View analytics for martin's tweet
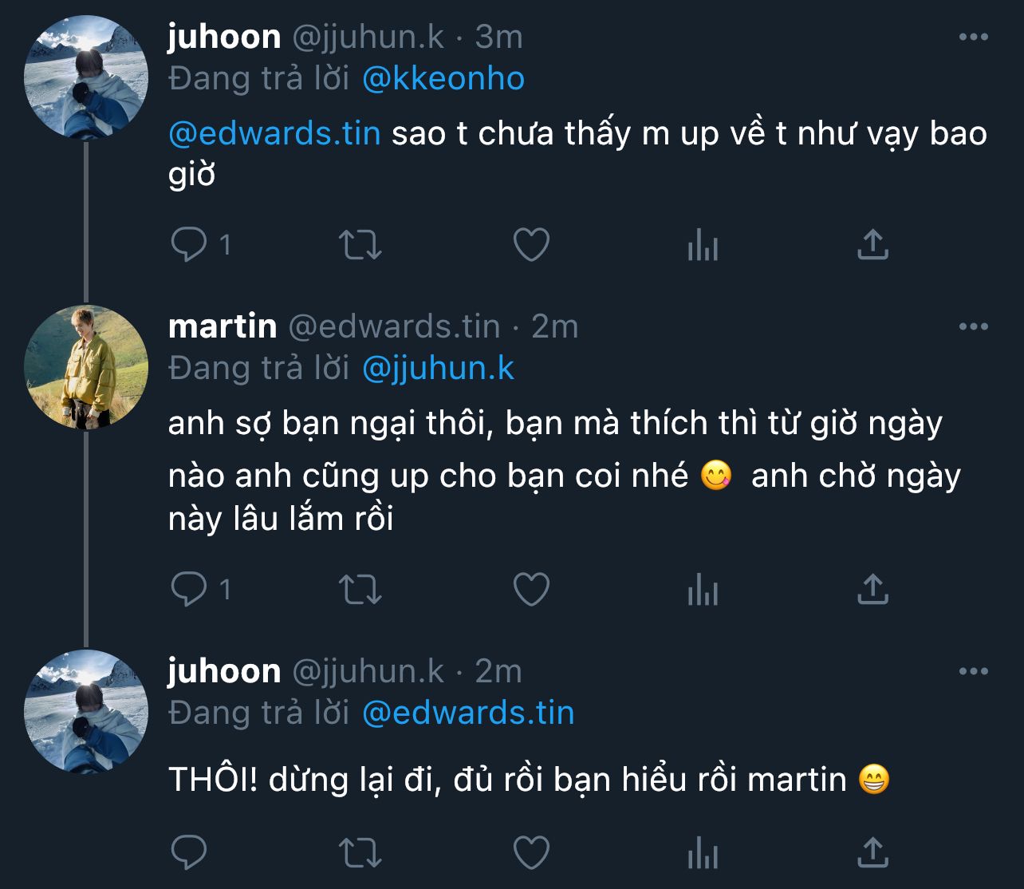The height and width of the screenshot is (889, 1024). [703, 590]
